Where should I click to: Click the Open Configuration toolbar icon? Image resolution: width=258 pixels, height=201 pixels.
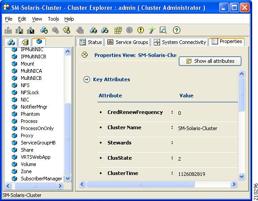coord(8,30)
